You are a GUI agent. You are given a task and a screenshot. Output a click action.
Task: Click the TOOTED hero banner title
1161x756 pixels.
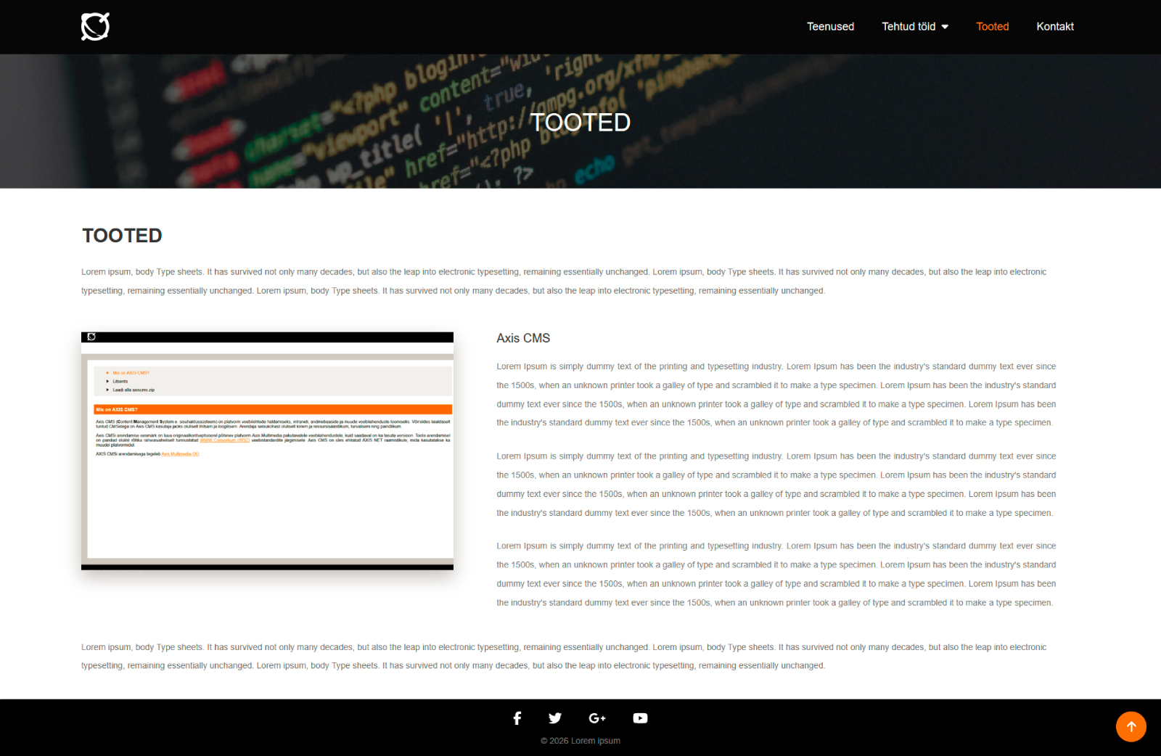click(580, 123)
